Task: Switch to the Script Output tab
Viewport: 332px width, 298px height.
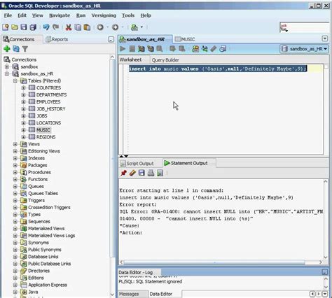Action: click(137, 163)
